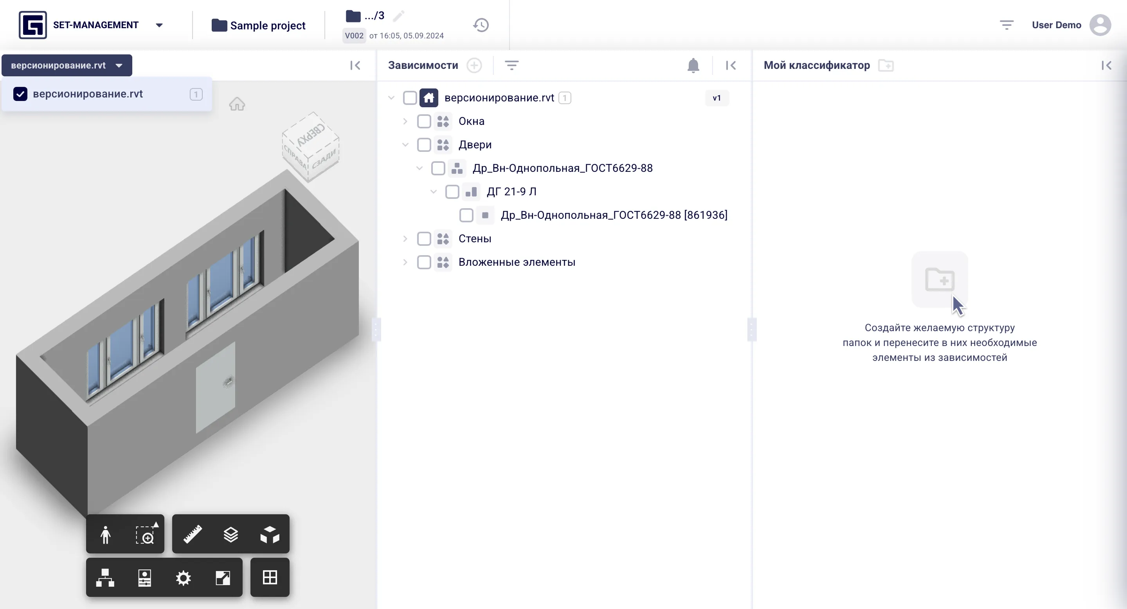Expand the Стены tree node
This screenshot has height=609, width=1127.
405,239
